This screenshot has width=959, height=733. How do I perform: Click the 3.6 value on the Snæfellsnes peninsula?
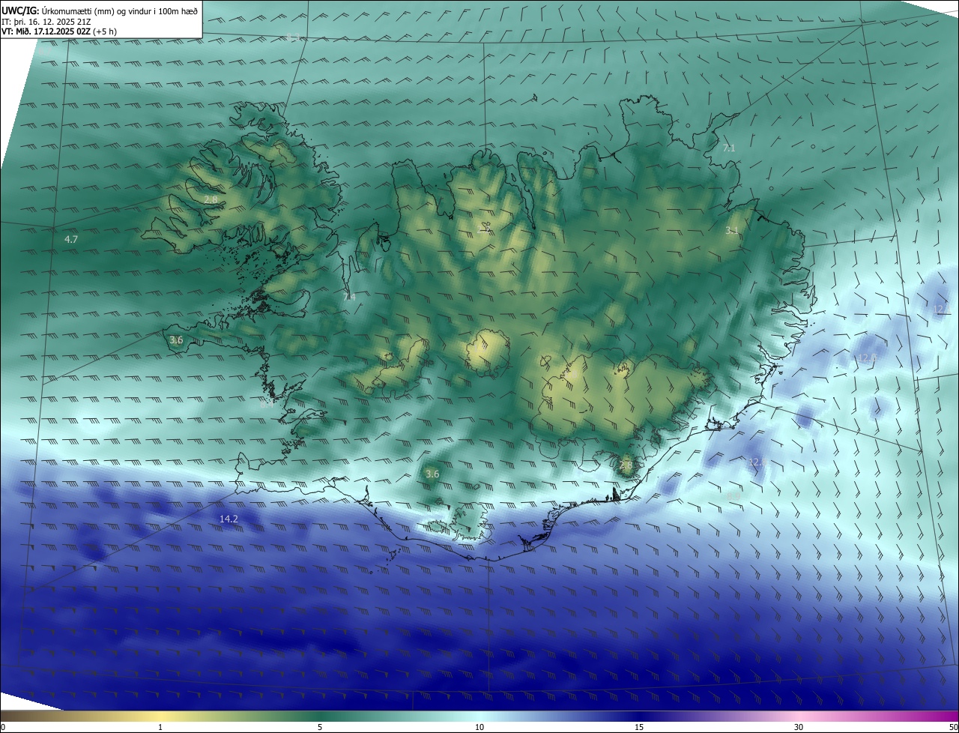176,340
